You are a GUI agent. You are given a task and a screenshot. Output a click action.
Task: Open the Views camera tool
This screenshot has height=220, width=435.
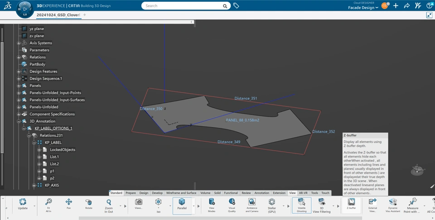tap(139, 202)
